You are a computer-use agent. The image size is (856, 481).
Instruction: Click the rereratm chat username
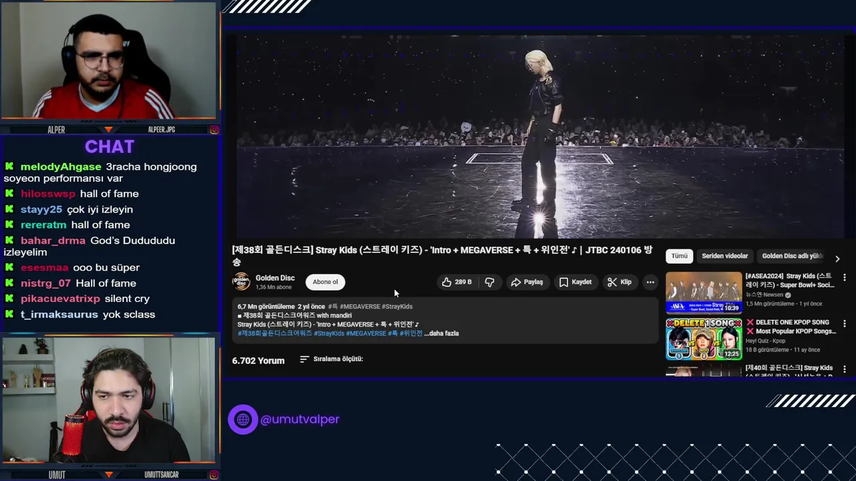coord(43,225)
